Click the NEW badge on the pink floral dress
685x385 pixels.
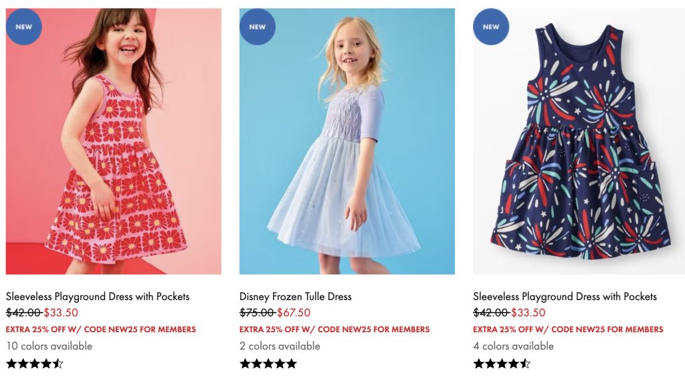coord(23,27)
